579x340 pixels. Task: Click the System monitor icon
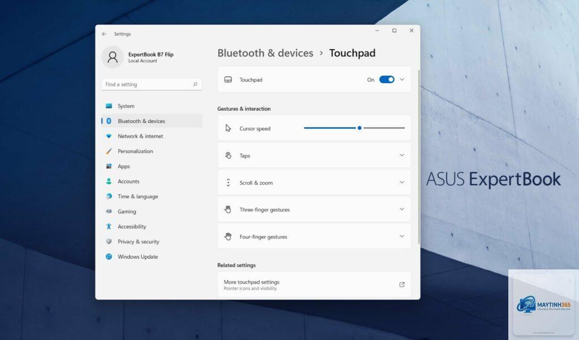point(109,106)
